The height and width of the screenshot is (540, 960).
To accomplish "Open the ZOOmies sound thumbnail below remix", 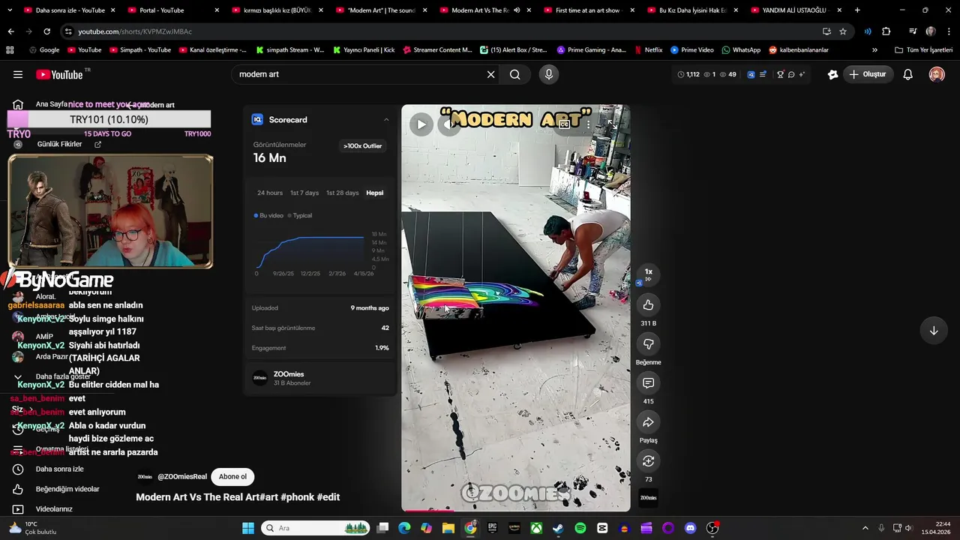I will point(648,498).
